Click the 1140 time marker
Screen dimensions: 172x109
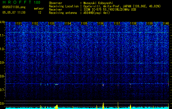[166, 23]
